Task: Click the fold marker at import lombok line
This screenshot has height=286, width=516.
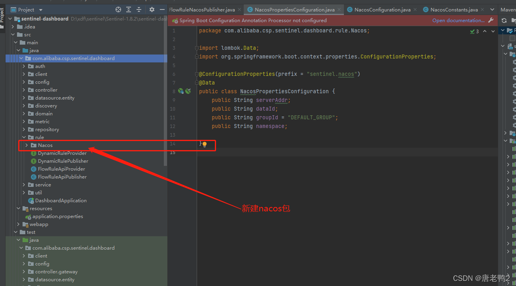Action: coord(196,48)
